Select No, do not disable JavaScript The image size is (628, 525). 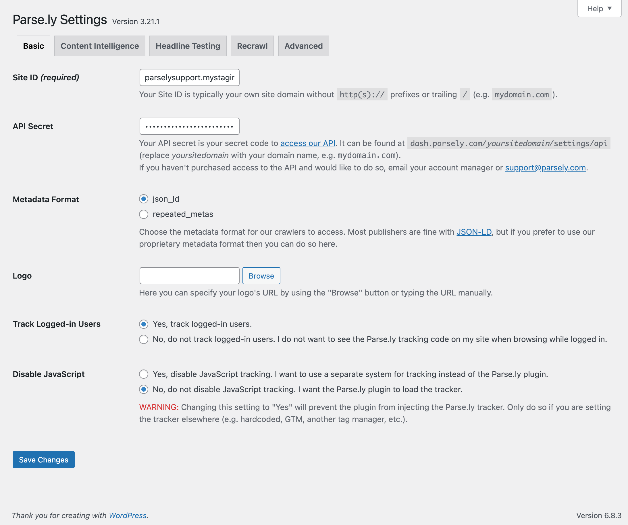point(144,389)
